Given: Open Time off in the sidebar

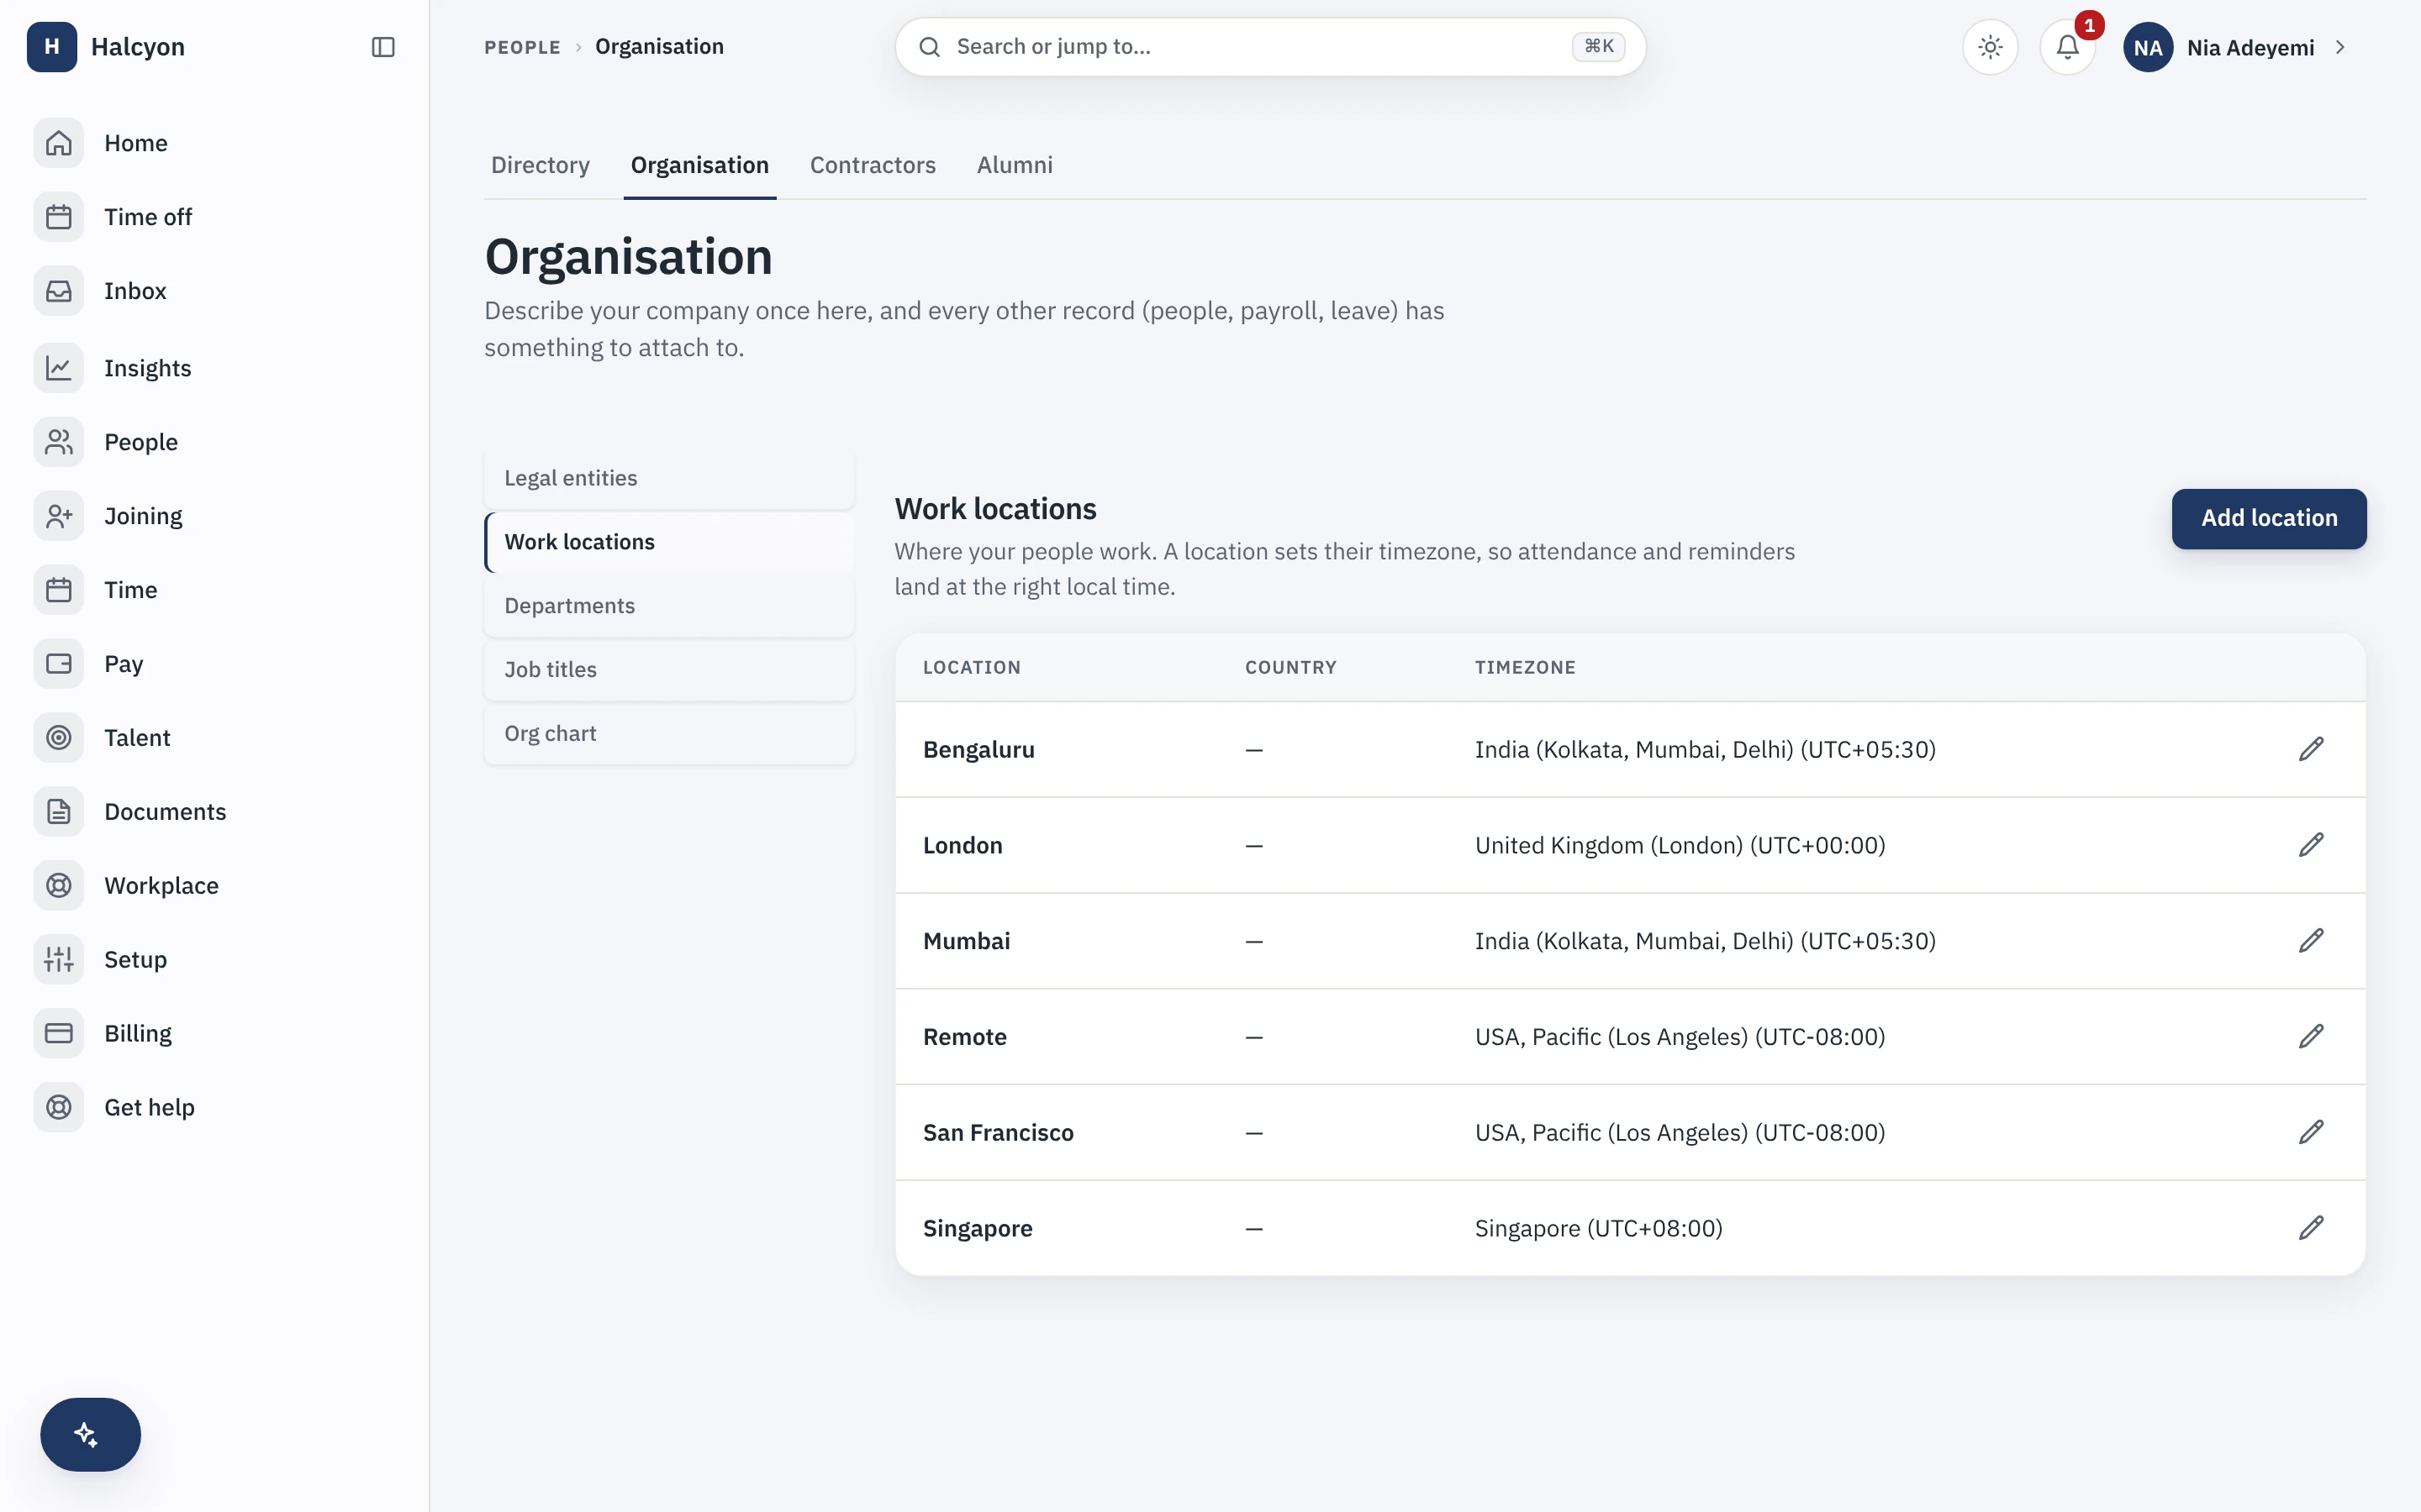Looking at the screenshot, I should [215, 217].
